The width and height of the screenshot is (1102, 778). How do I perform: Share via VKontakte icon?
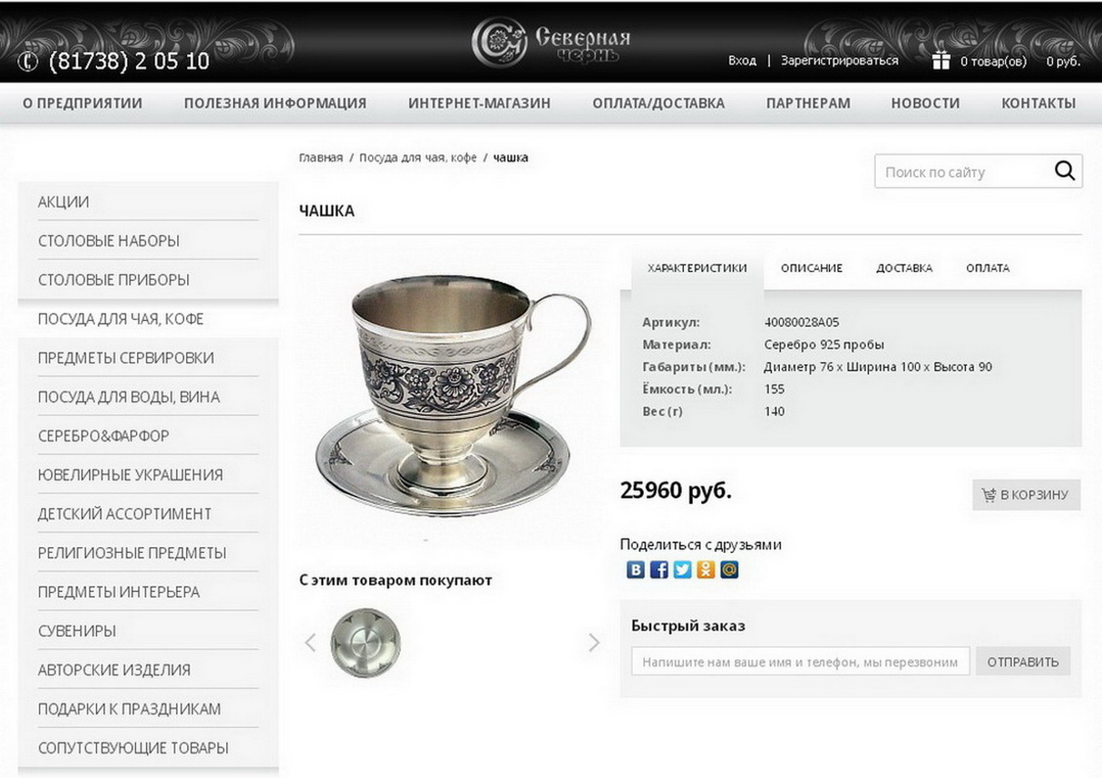(635, 570)
